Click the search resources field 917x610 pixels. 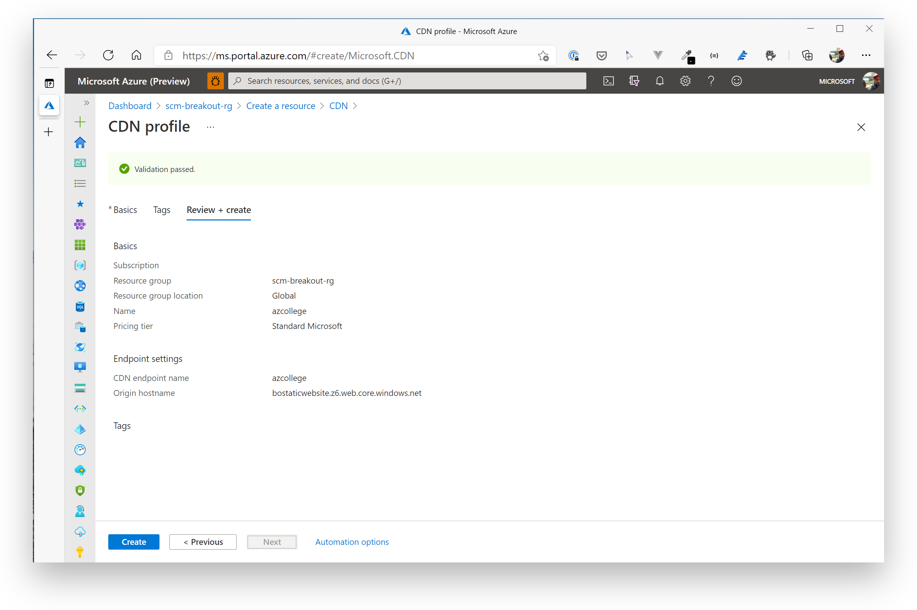point(406,81)
